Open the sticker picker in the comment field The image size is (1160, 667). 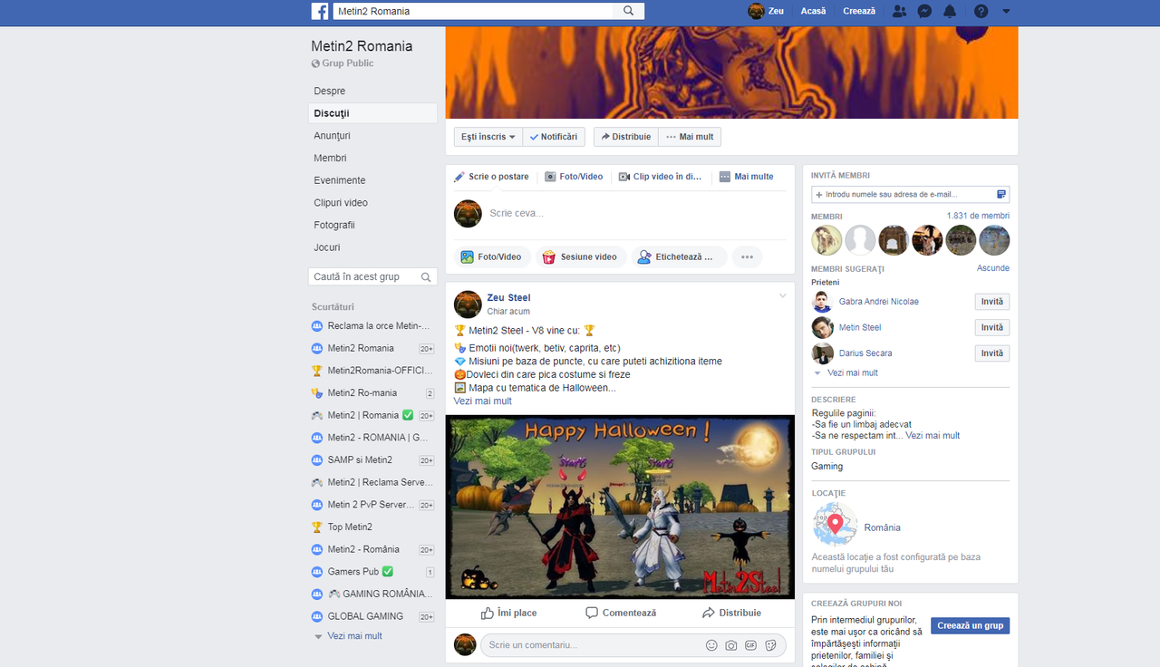[771, 644]
